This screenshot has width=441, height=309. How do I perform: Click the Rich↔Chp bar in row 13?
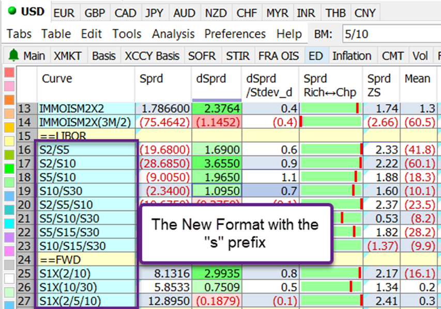[x=331, y=108]
